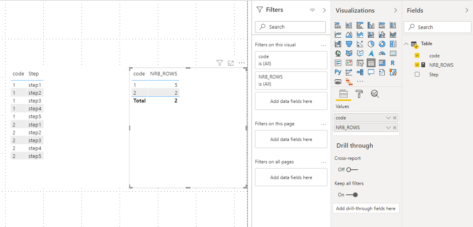The height and width of the screenshot is (227, 473).
Task: Collapse the Table node in Fields
Action: click(406, 44)
